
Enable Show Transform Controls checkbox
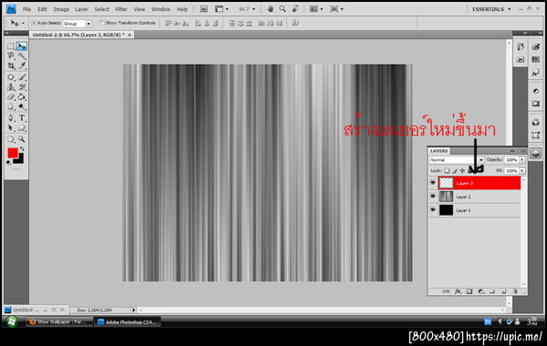102,23
